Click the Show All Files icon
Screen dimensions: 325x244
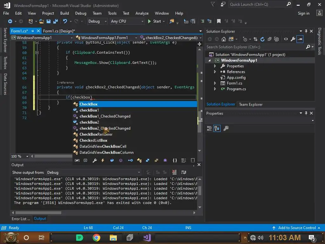click(276, 39)
